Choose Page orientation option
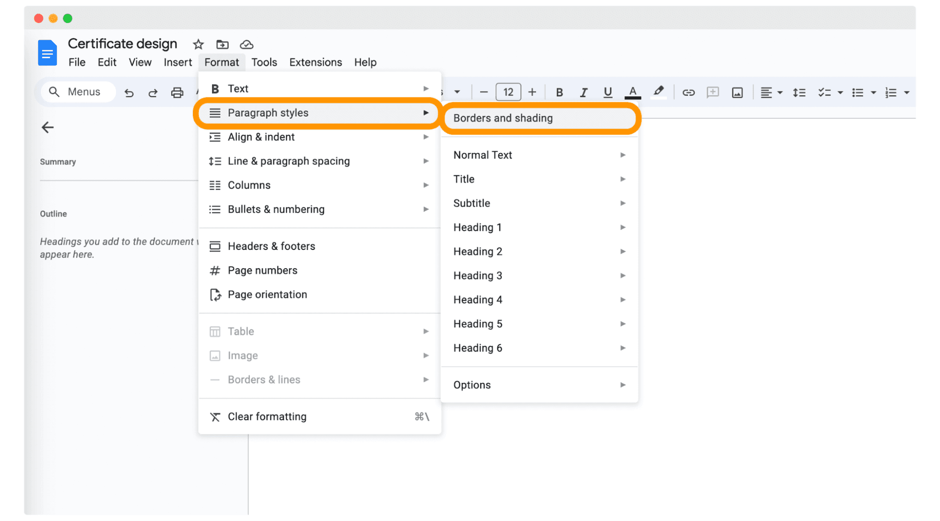The image size is (940, 521). pos(320,294)
